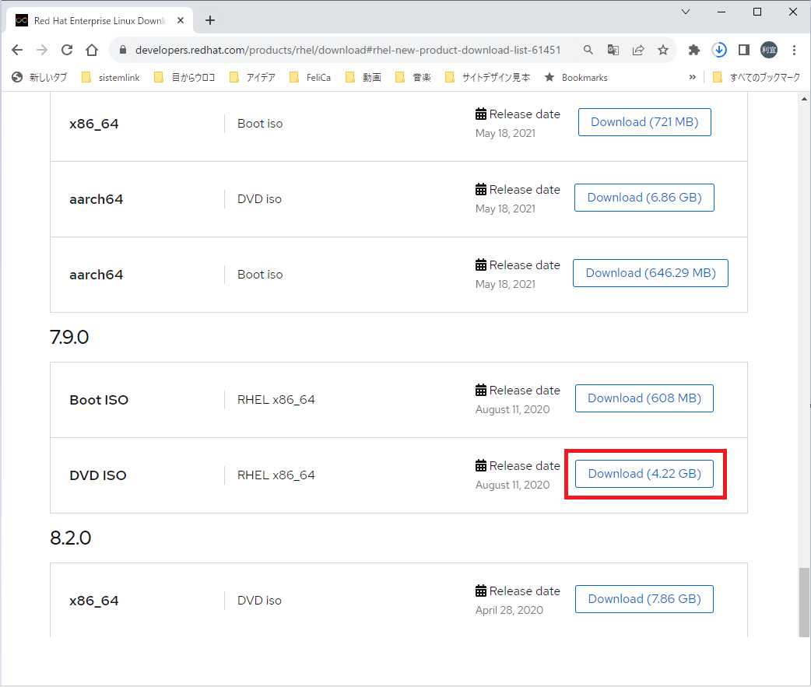
Task: Open the Chrome three-dot menu
Action: [794, 49]
